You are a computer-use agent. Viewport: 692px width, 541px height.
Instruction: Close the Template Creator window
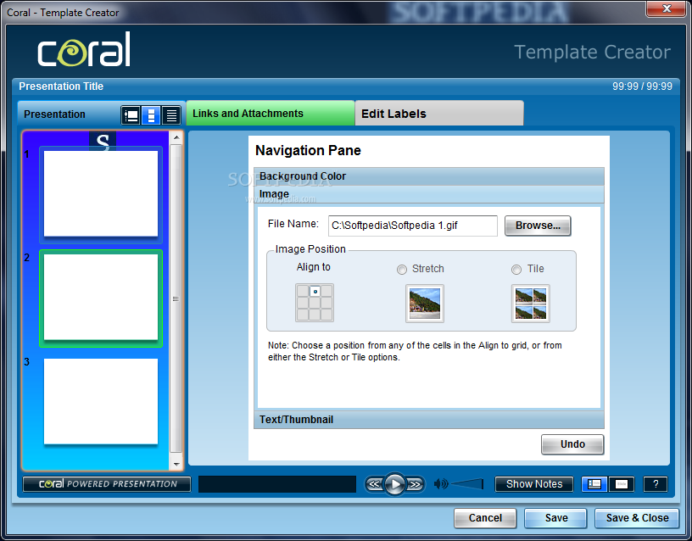pos(667,8)
